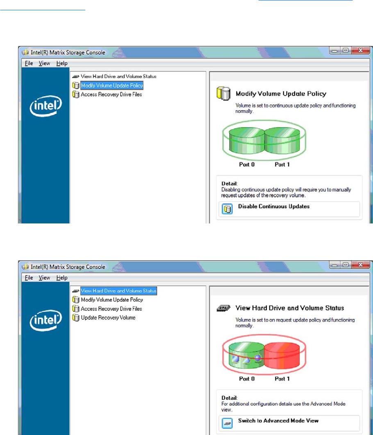The image size is (373, 435).
Task: Click cylinder icon beside Modify Volume Update Policy, upper window
Action: point(75,85)
